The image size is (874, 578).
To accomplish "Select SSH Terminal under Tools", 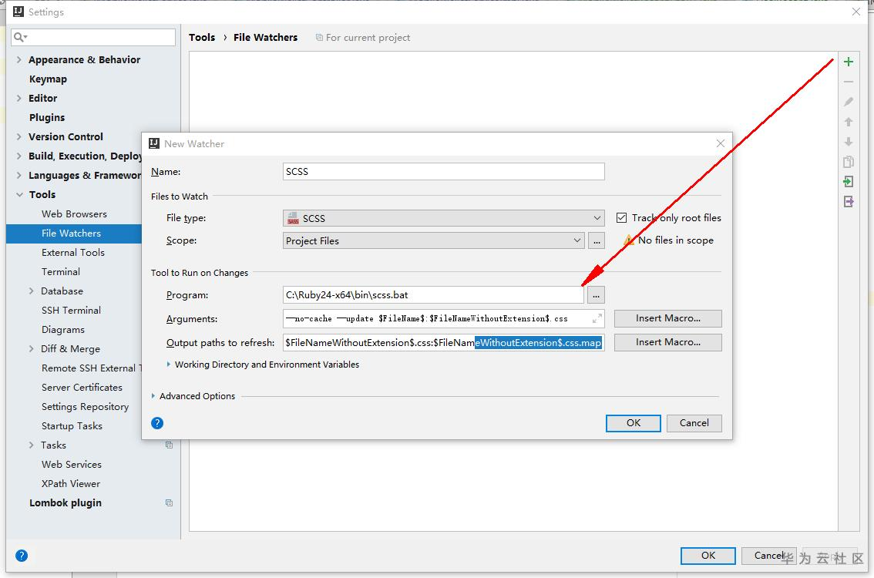I will 72,310.
